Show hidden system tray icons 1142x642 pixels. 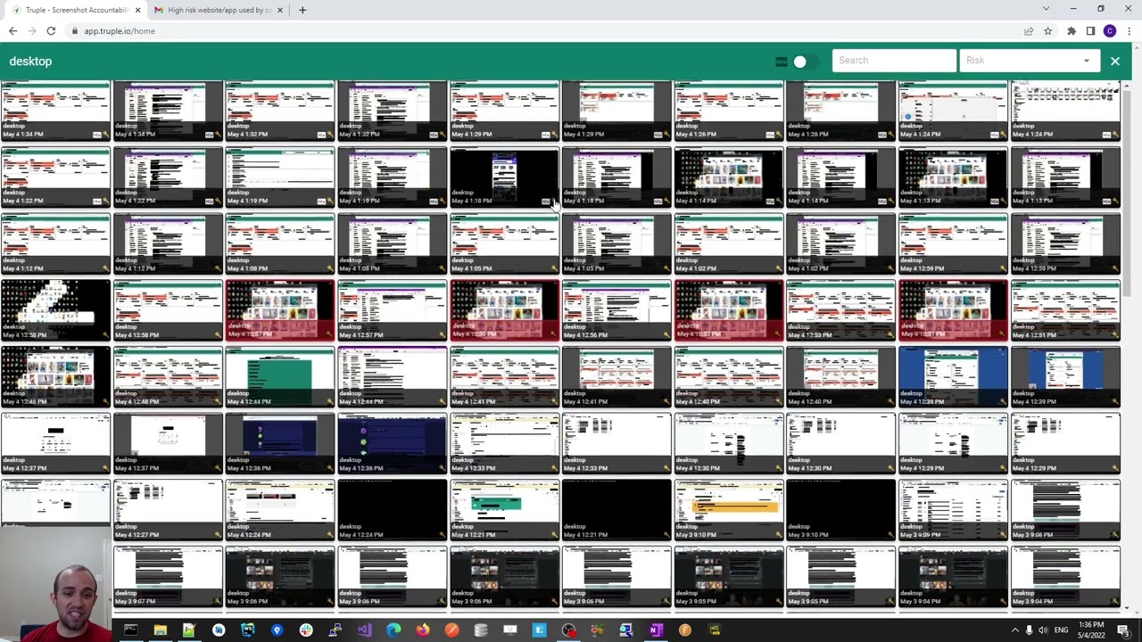(x=1014, y=630)
